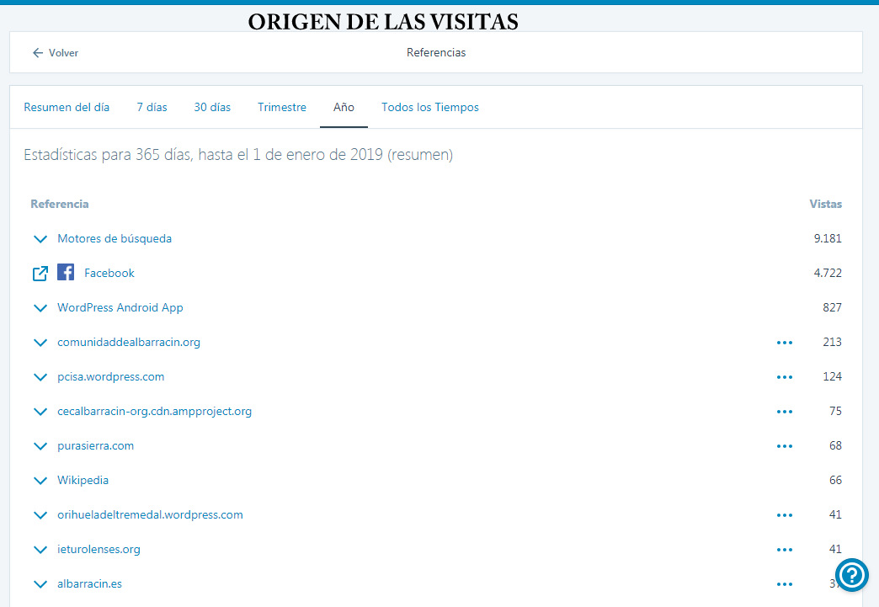Open the help question mark button

coord(851,574)
